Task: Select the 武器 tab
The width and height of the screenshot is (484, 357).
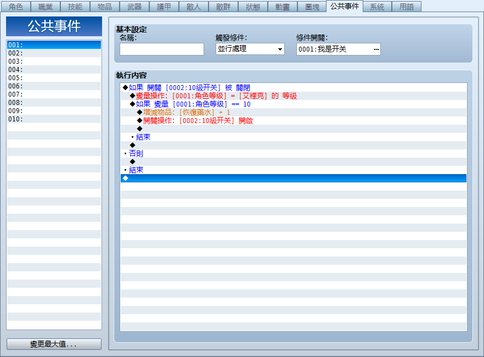Action: [134, 7]
